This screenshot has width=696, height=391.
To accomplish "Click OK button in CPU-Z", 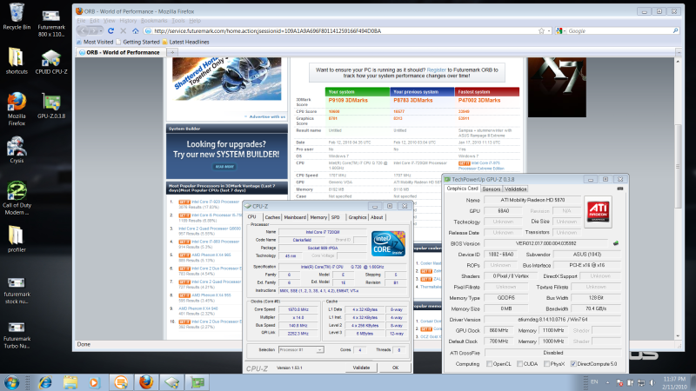I will (395, 368).
